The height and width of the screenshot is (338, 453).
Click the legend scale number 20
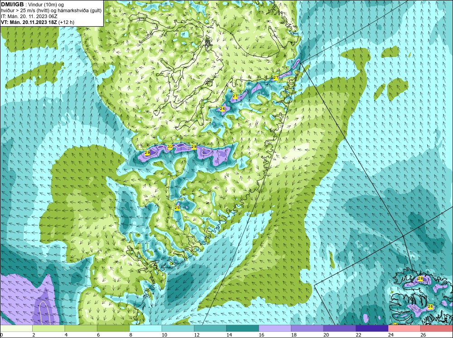pyautogui.click(x=326, y=335)
